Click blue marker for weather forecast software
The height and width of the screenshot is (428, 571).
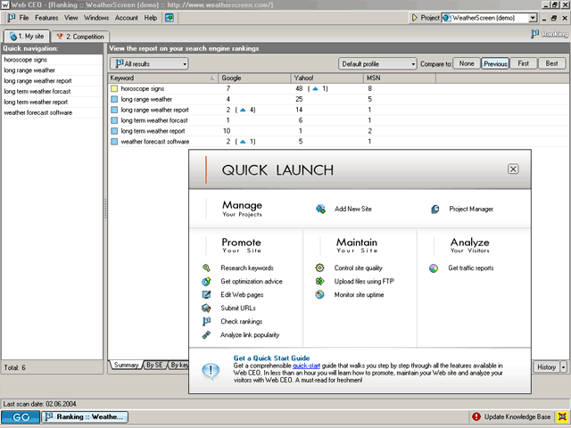(x=114, y=142)
